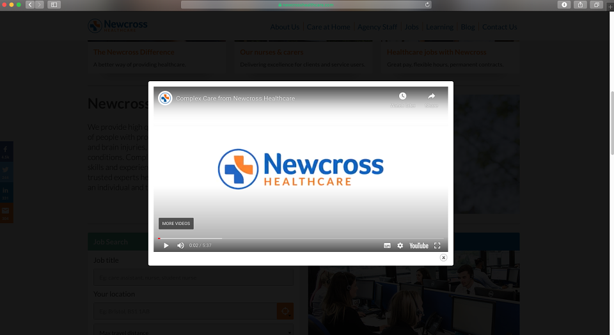Share the page by email

point(6,213)
